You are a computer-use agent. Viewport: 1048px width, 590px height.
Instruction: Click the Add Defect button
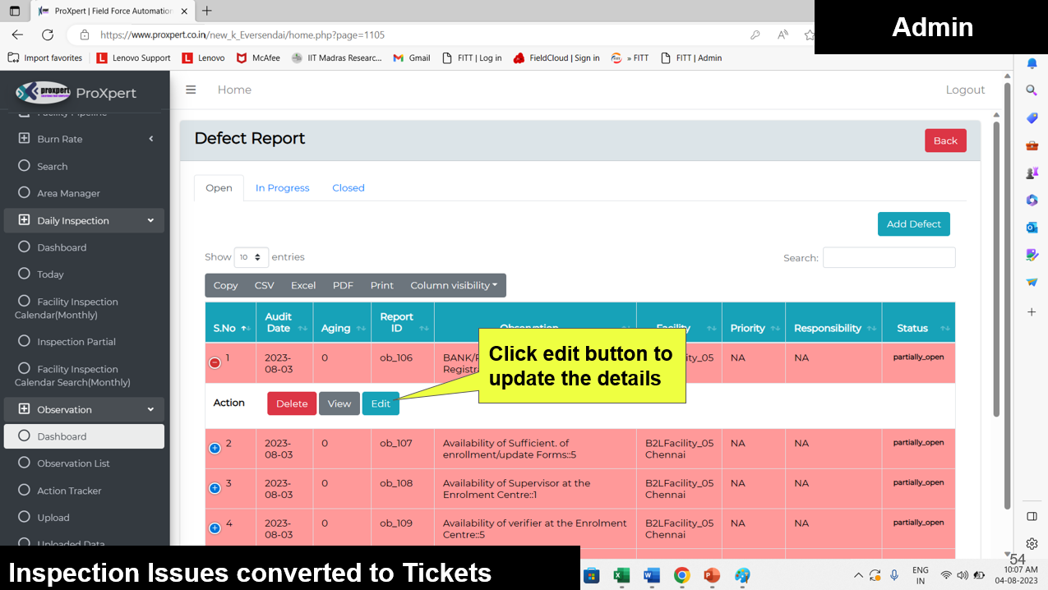[913, 224]
